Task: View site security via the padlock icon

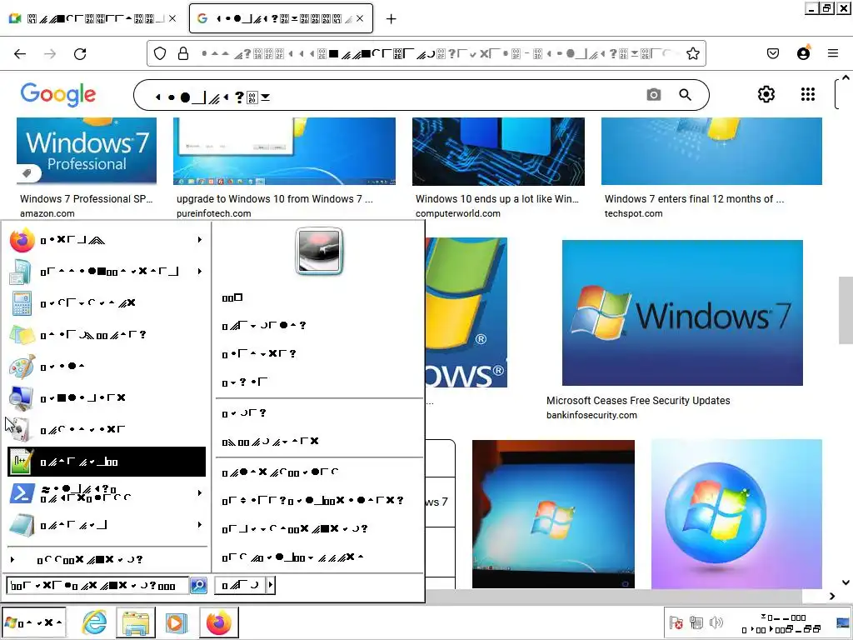Action: point(183,53)
